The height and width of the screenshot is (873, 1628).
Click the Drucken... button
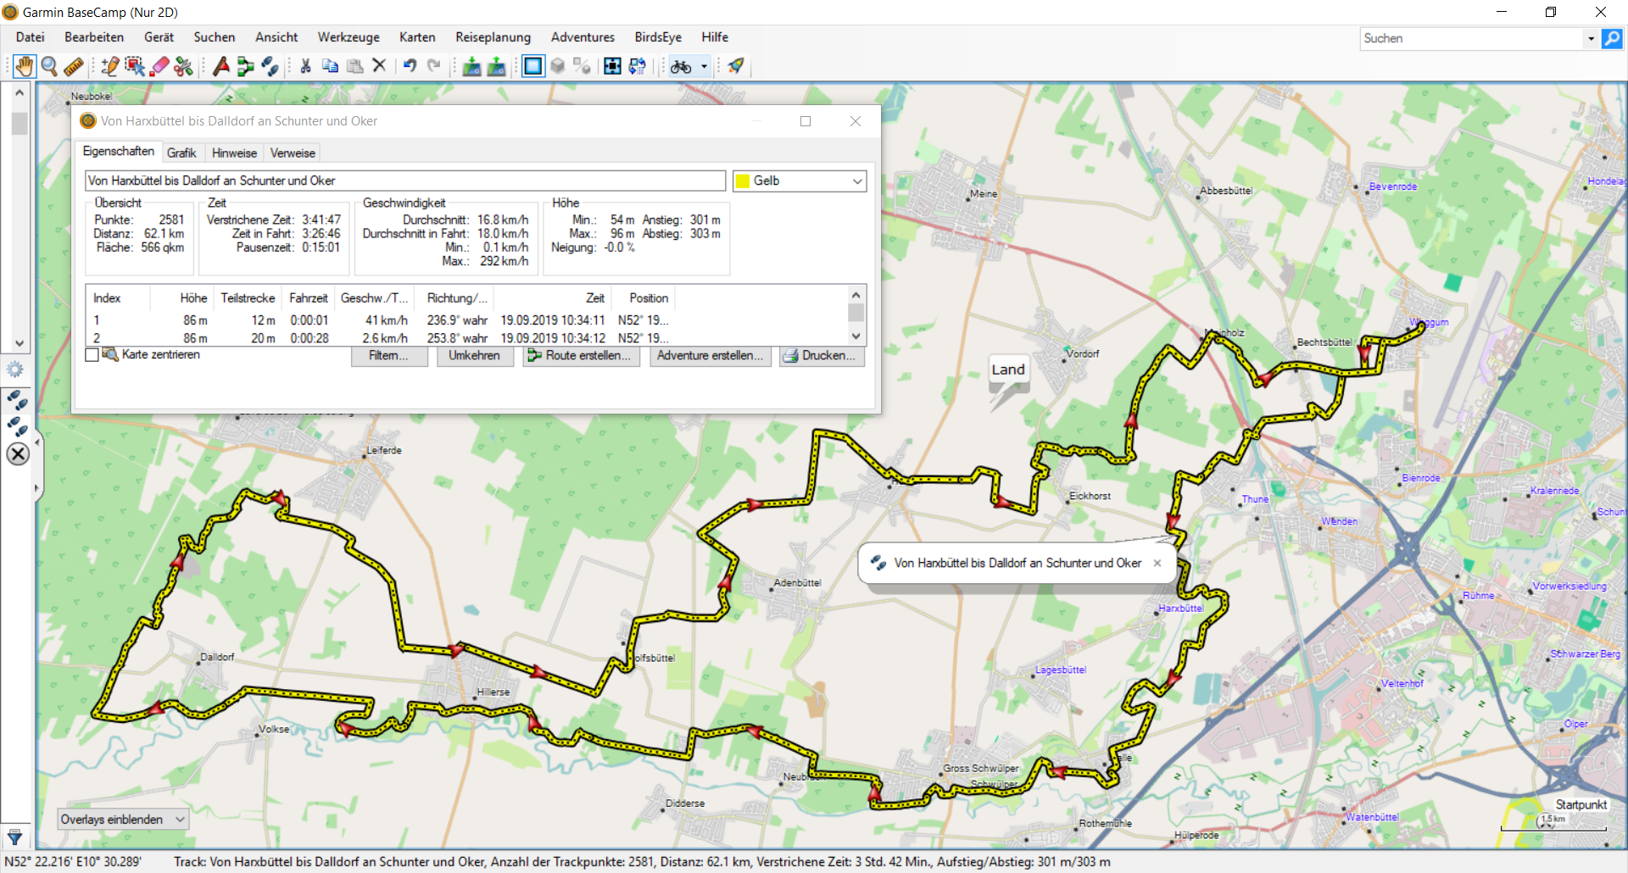(x=822, y=356)
